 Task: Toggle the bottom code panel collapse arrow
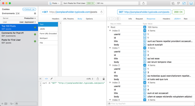(x=40, y=79)
